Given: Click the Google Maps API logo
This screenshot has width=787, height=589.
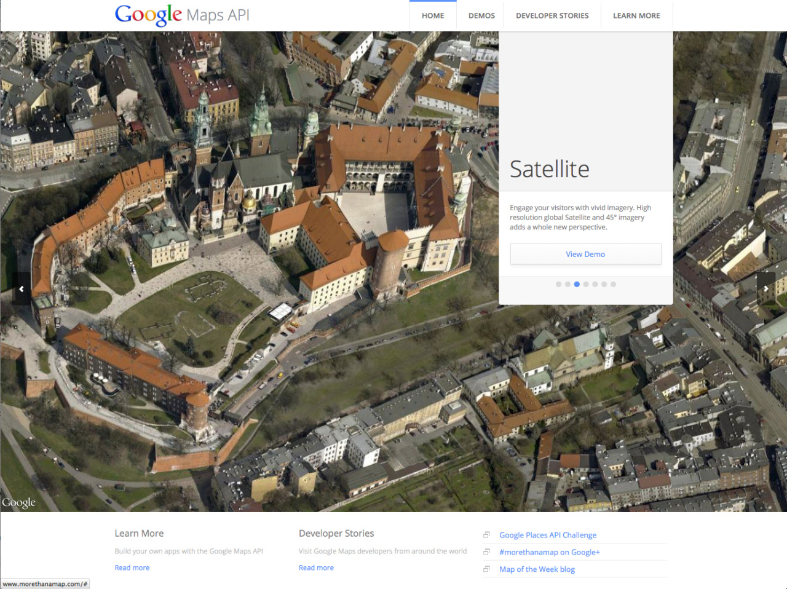Looking at the screenshot, I should point(182,15).
